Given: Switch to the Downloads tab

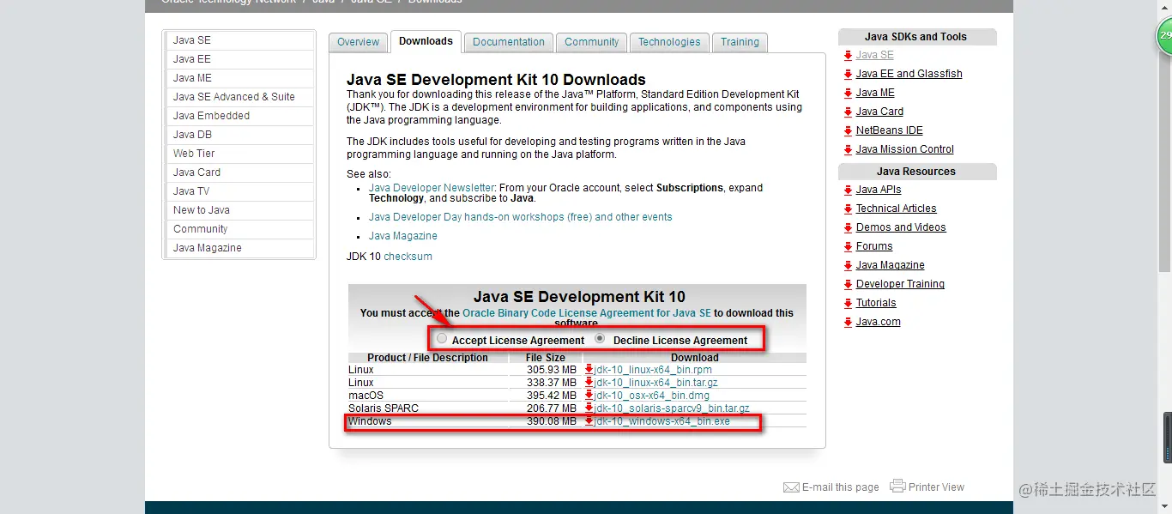Looking at the screenshot, I should (426, 41).
